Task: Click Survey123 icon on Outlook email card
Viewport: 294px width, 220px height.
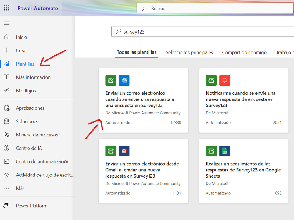Action: [111, 80]
